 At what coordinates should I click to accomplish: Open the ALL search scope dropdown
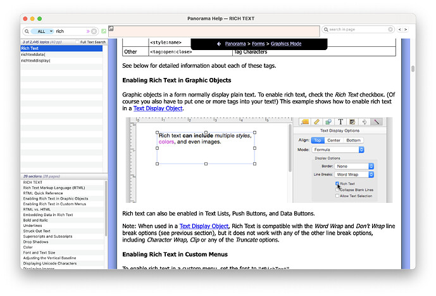coord(42,32)
